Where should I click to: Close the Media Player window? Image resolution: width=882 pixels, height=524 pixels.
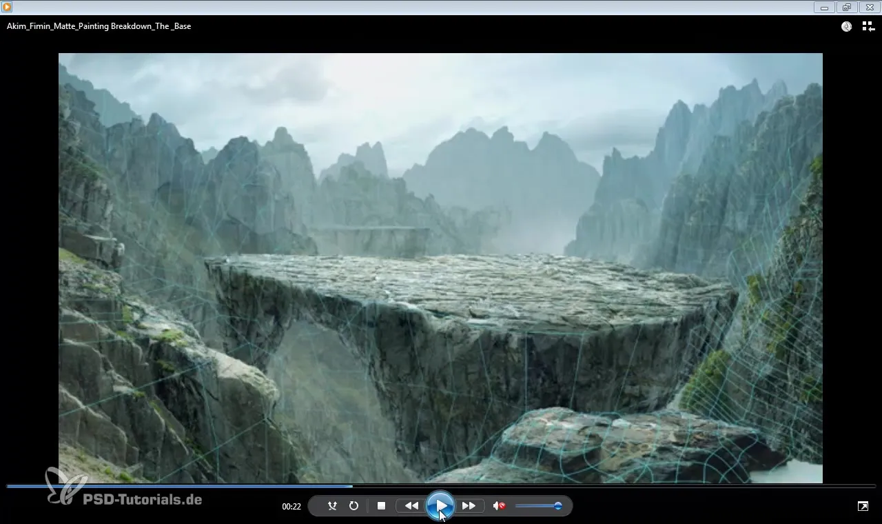click(x=870, y=8)
